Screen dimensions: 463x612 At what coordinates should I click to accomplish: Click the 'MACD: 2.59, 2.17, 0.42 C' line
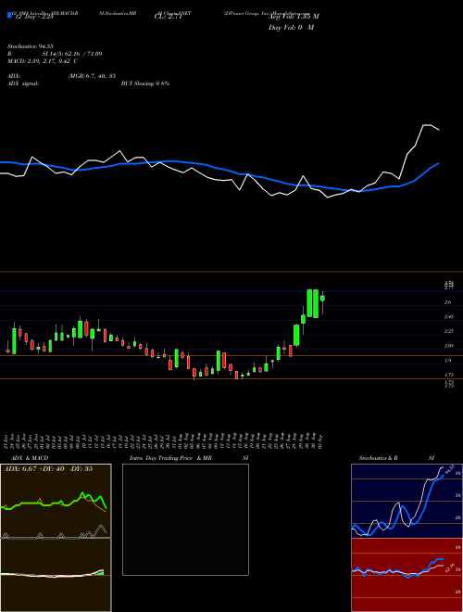[x=43, y=61]
